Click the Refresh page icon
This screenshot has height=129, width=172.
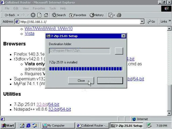click(x=40, y=15)
